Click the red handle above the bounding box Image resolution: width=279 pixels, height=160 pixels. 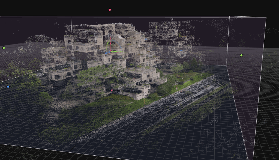click(x=110, y=10)
